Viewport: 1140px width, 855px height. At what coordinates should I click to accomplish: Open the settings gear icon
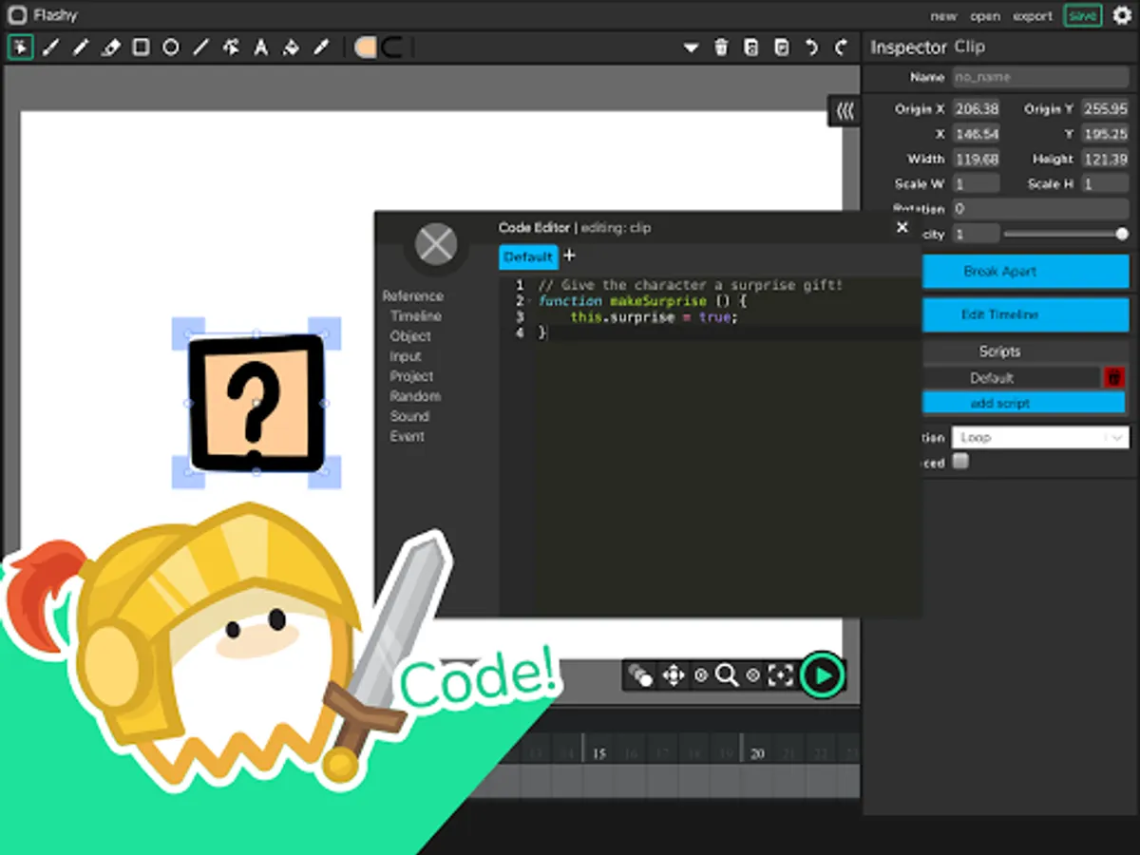click(x=1122, y=16)
